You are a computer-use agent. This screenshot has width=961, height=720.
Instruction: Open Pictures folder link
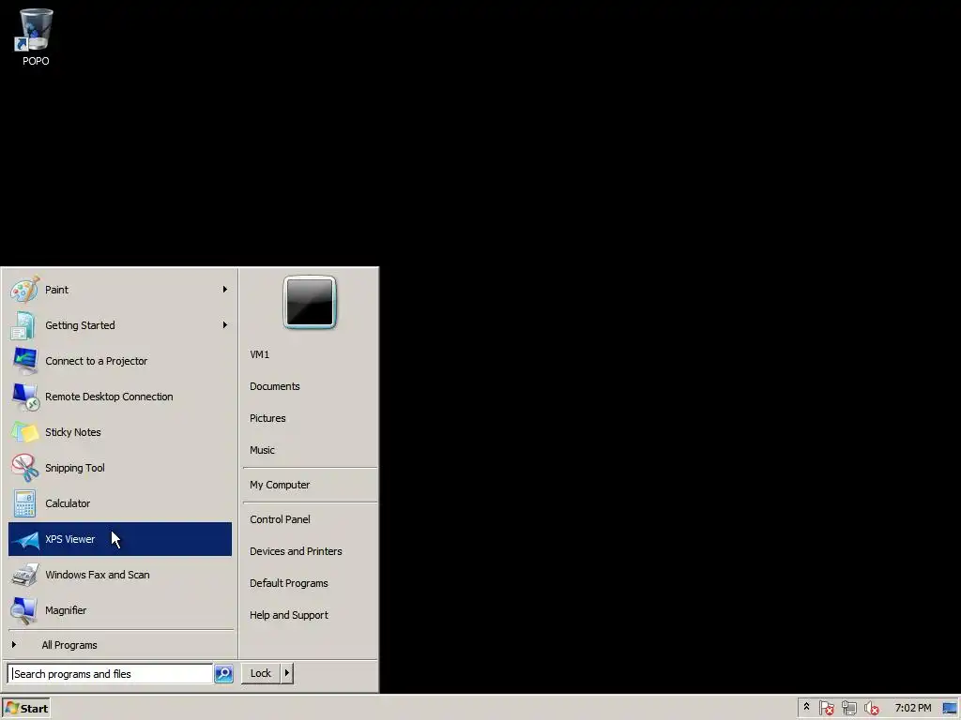coord(267,418)
